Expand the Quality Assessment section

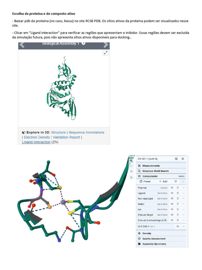tap(161, 239)
